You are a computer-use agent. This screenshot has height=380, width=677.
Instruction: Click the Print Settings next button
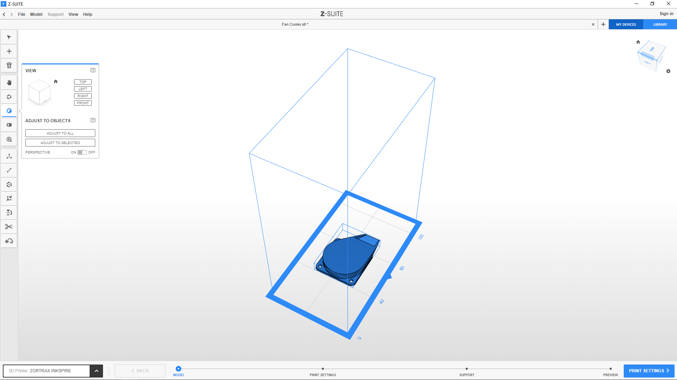[x=649, y=371]
